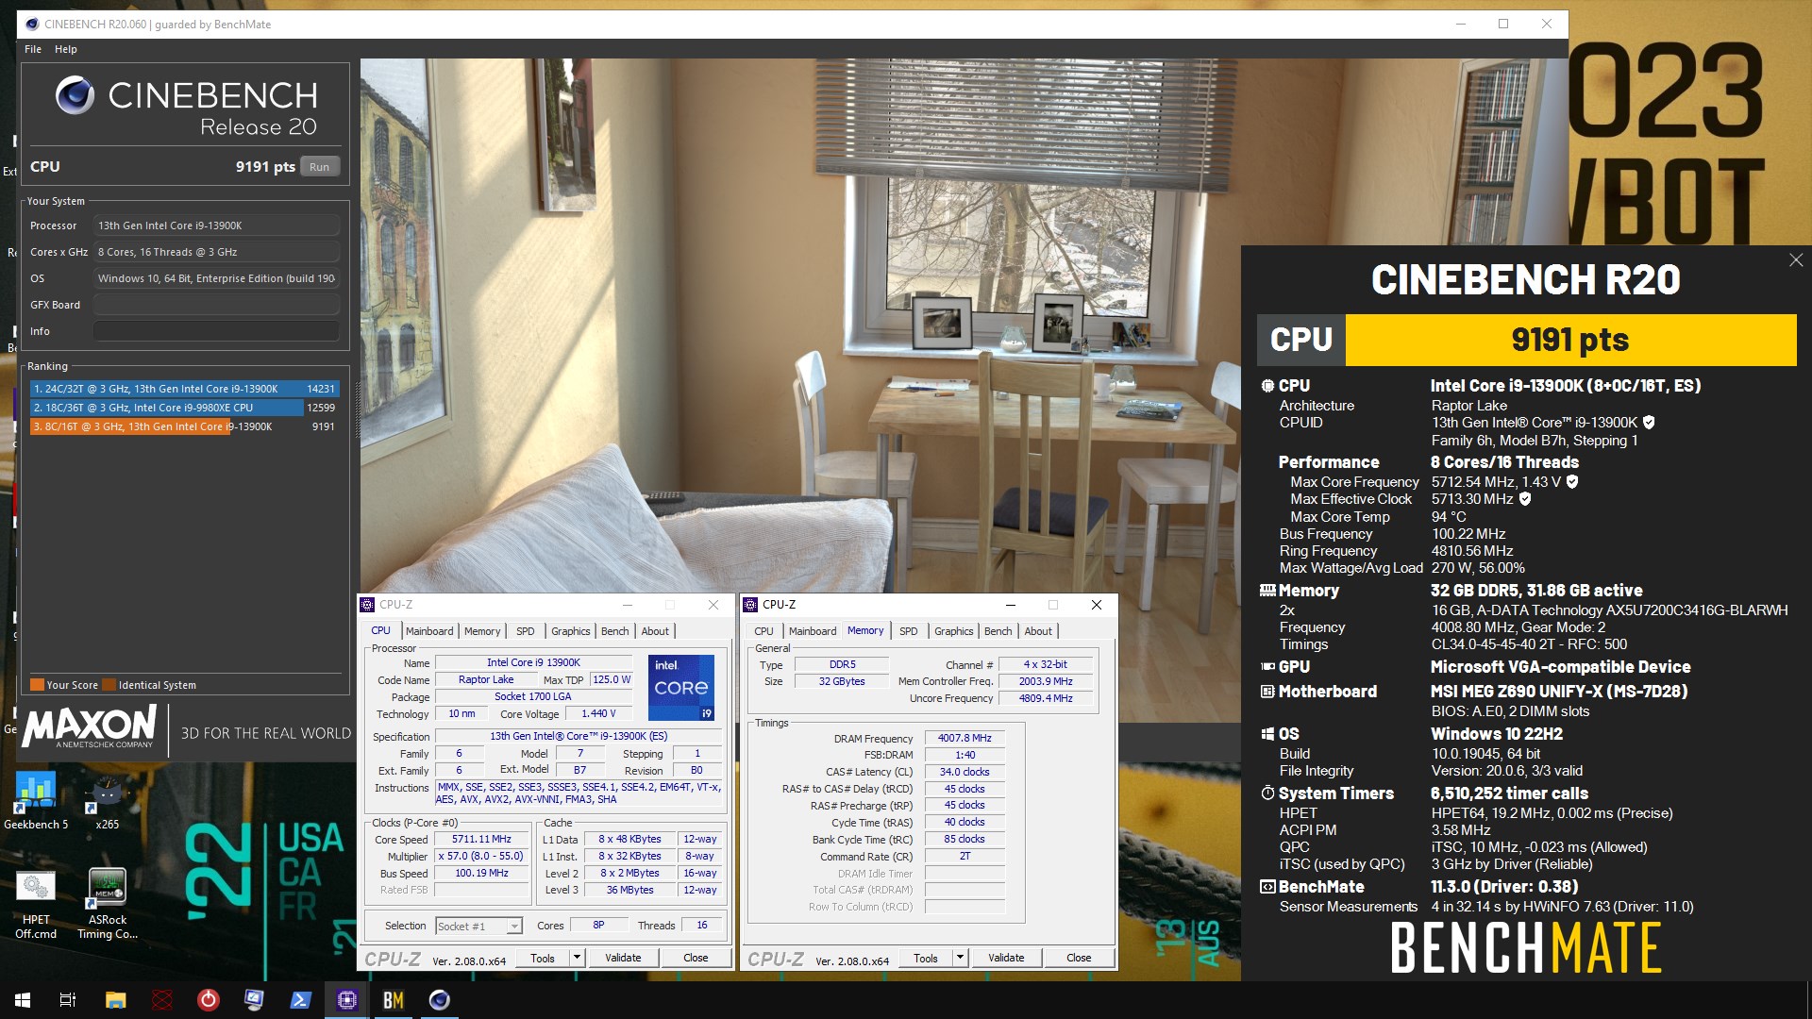Viewport: 1812px width, 1019px height.
Task: Click the Memory section icon in BenchMate
Action: [x=1267, y=591]
